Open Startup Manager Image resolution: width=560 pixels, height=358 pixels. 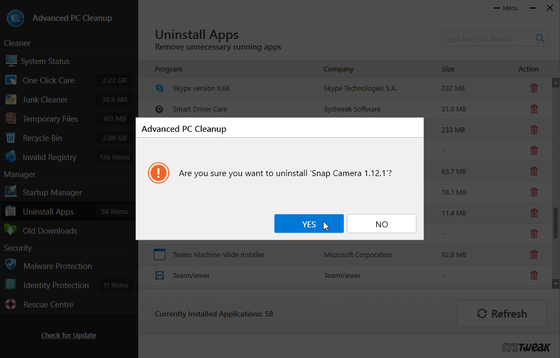52,193
